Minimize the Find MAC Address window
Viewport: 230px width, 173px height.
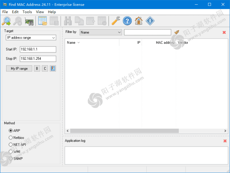pos(196,4)
